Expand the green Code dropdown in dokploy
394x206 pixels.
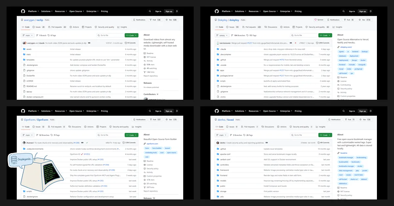click(325, 35)
